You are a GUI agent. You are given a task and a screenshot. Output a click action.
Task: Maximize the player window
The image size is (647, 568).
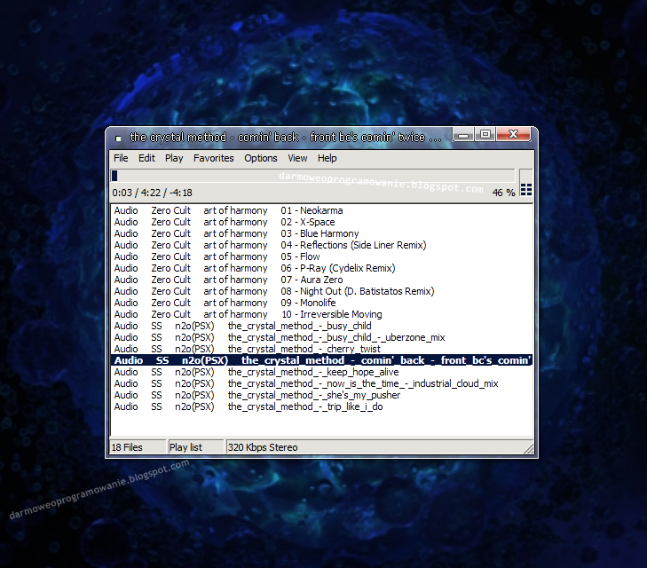[485, 135]
